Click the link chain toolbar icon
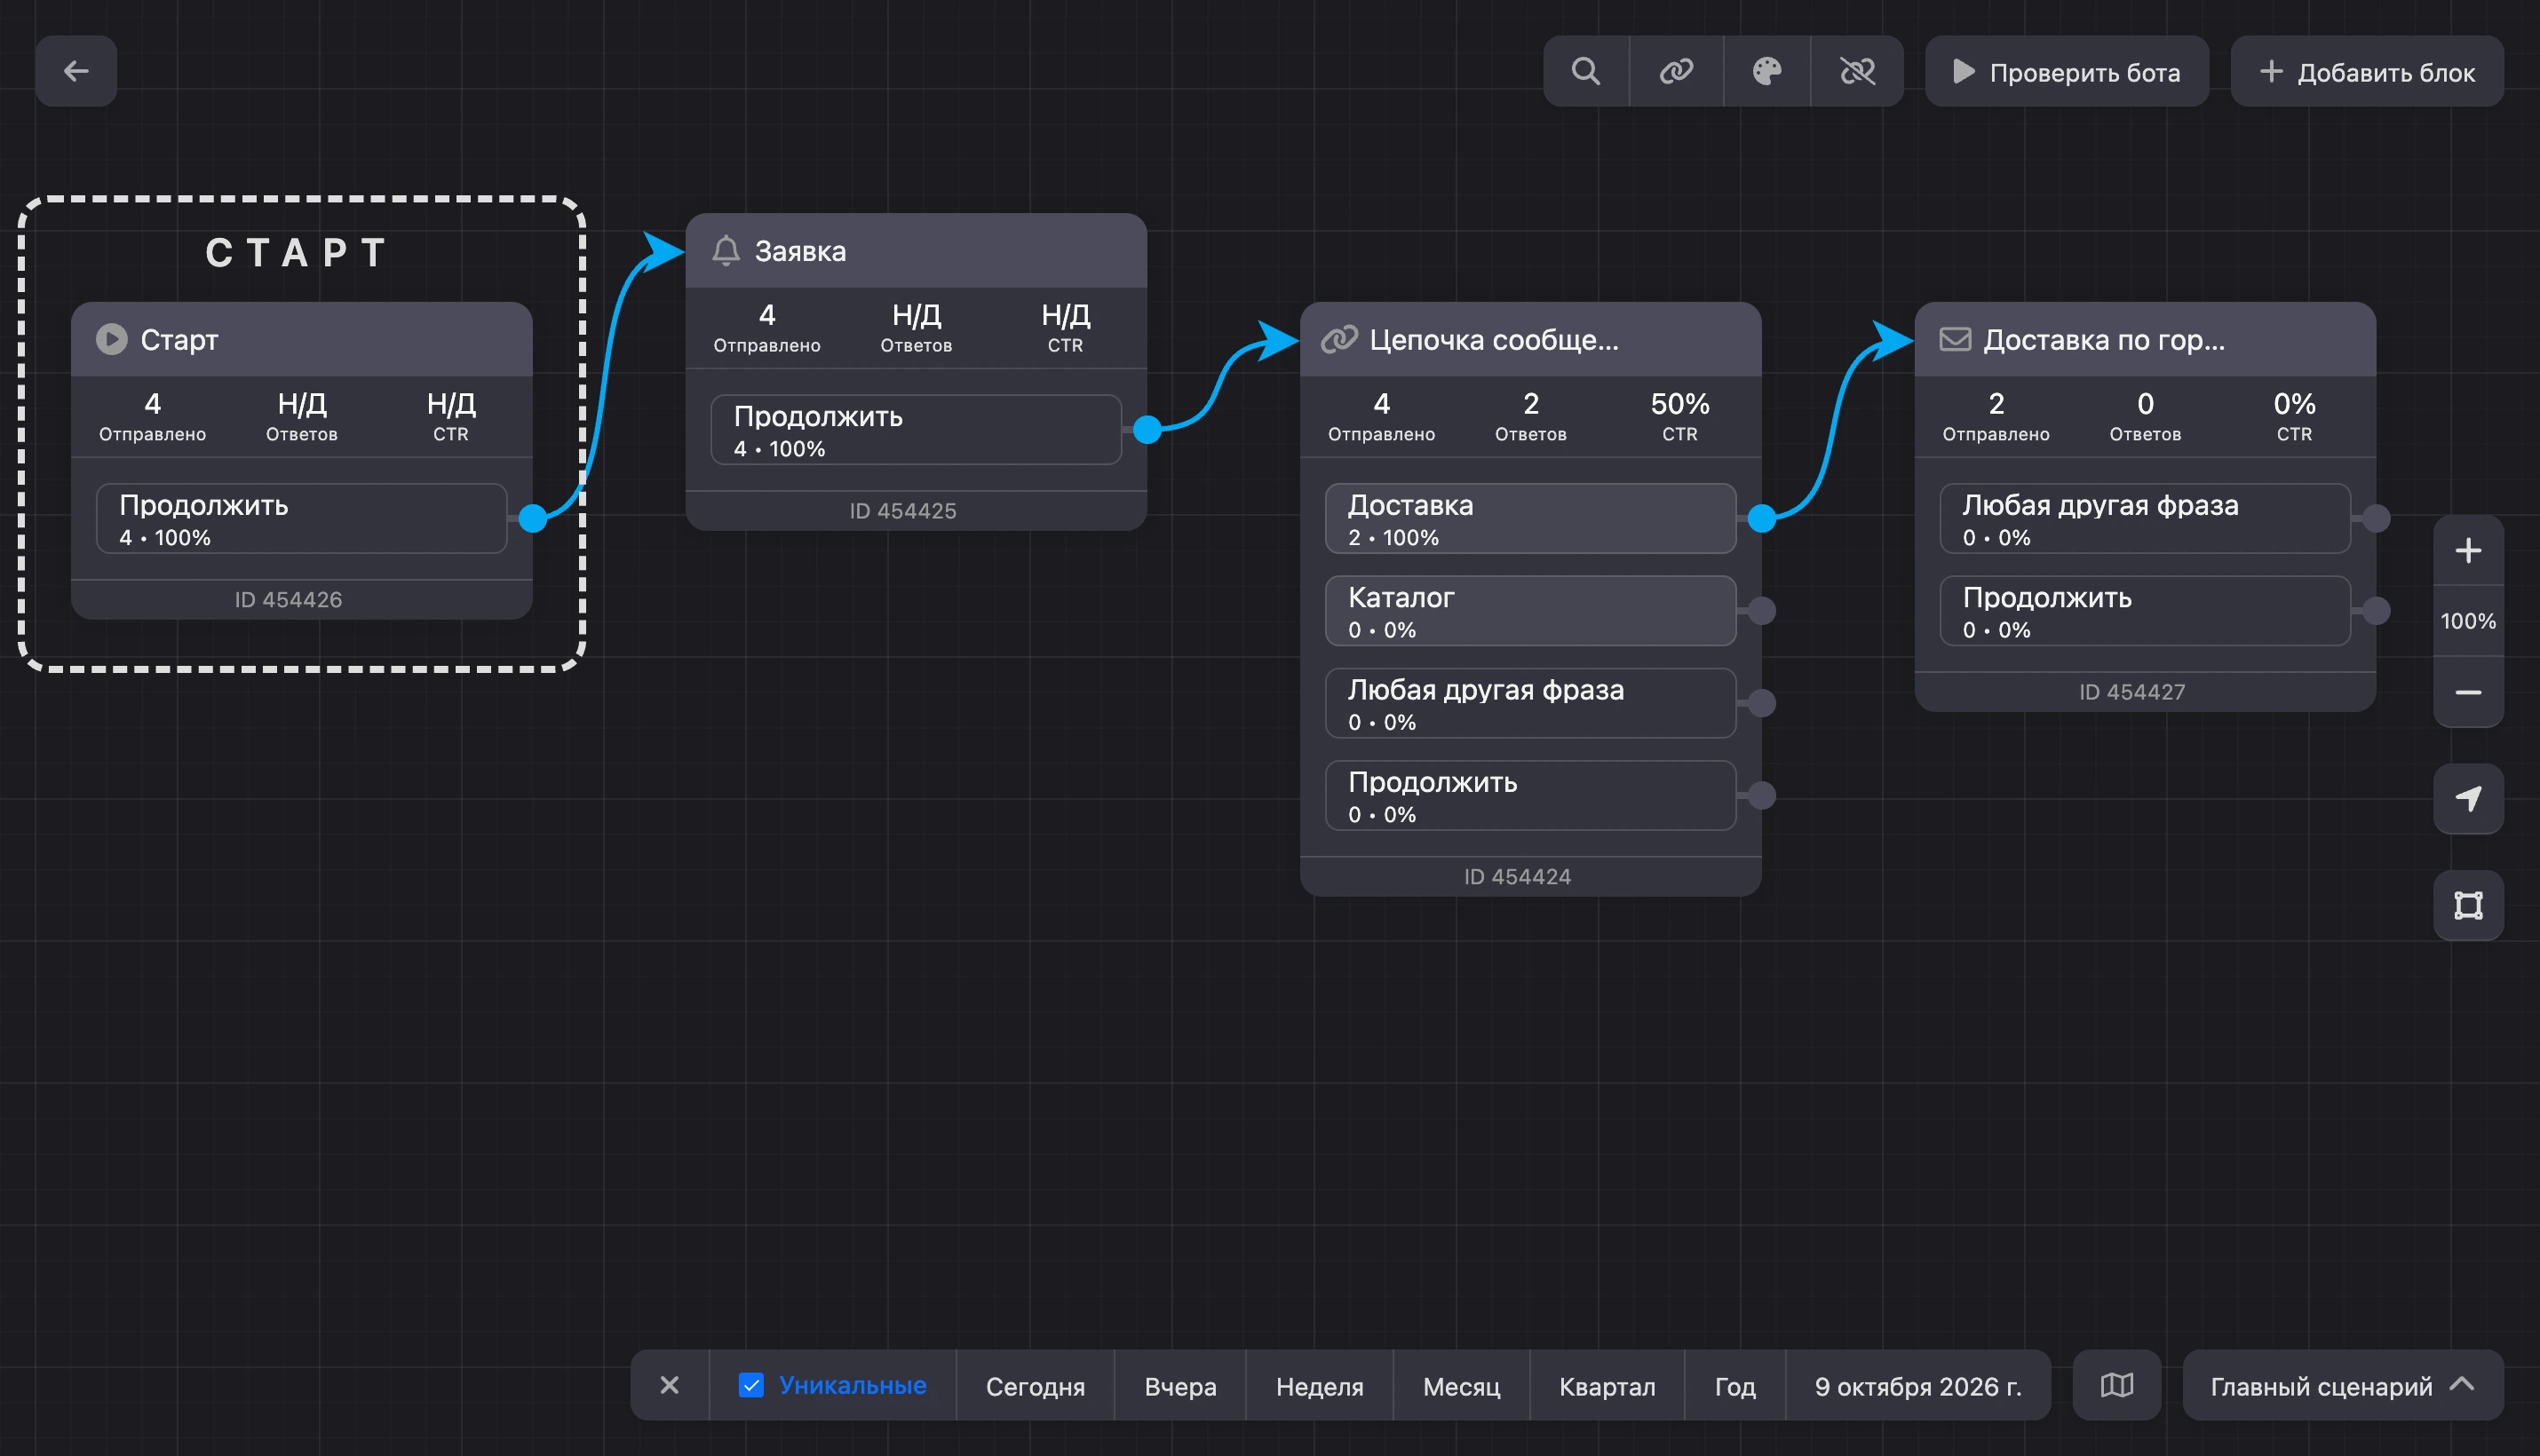Viewport: 2540px width, 1456px height. click(1677, 71)
